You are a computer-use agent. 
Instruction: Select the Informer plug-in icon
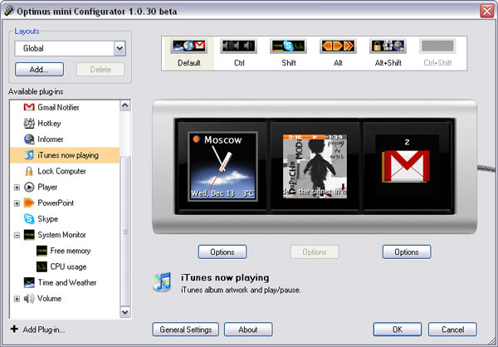tap(29, 139)
